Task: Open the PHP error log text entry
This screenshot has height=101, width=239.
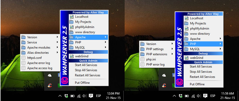Action: [x=155, y=65]
